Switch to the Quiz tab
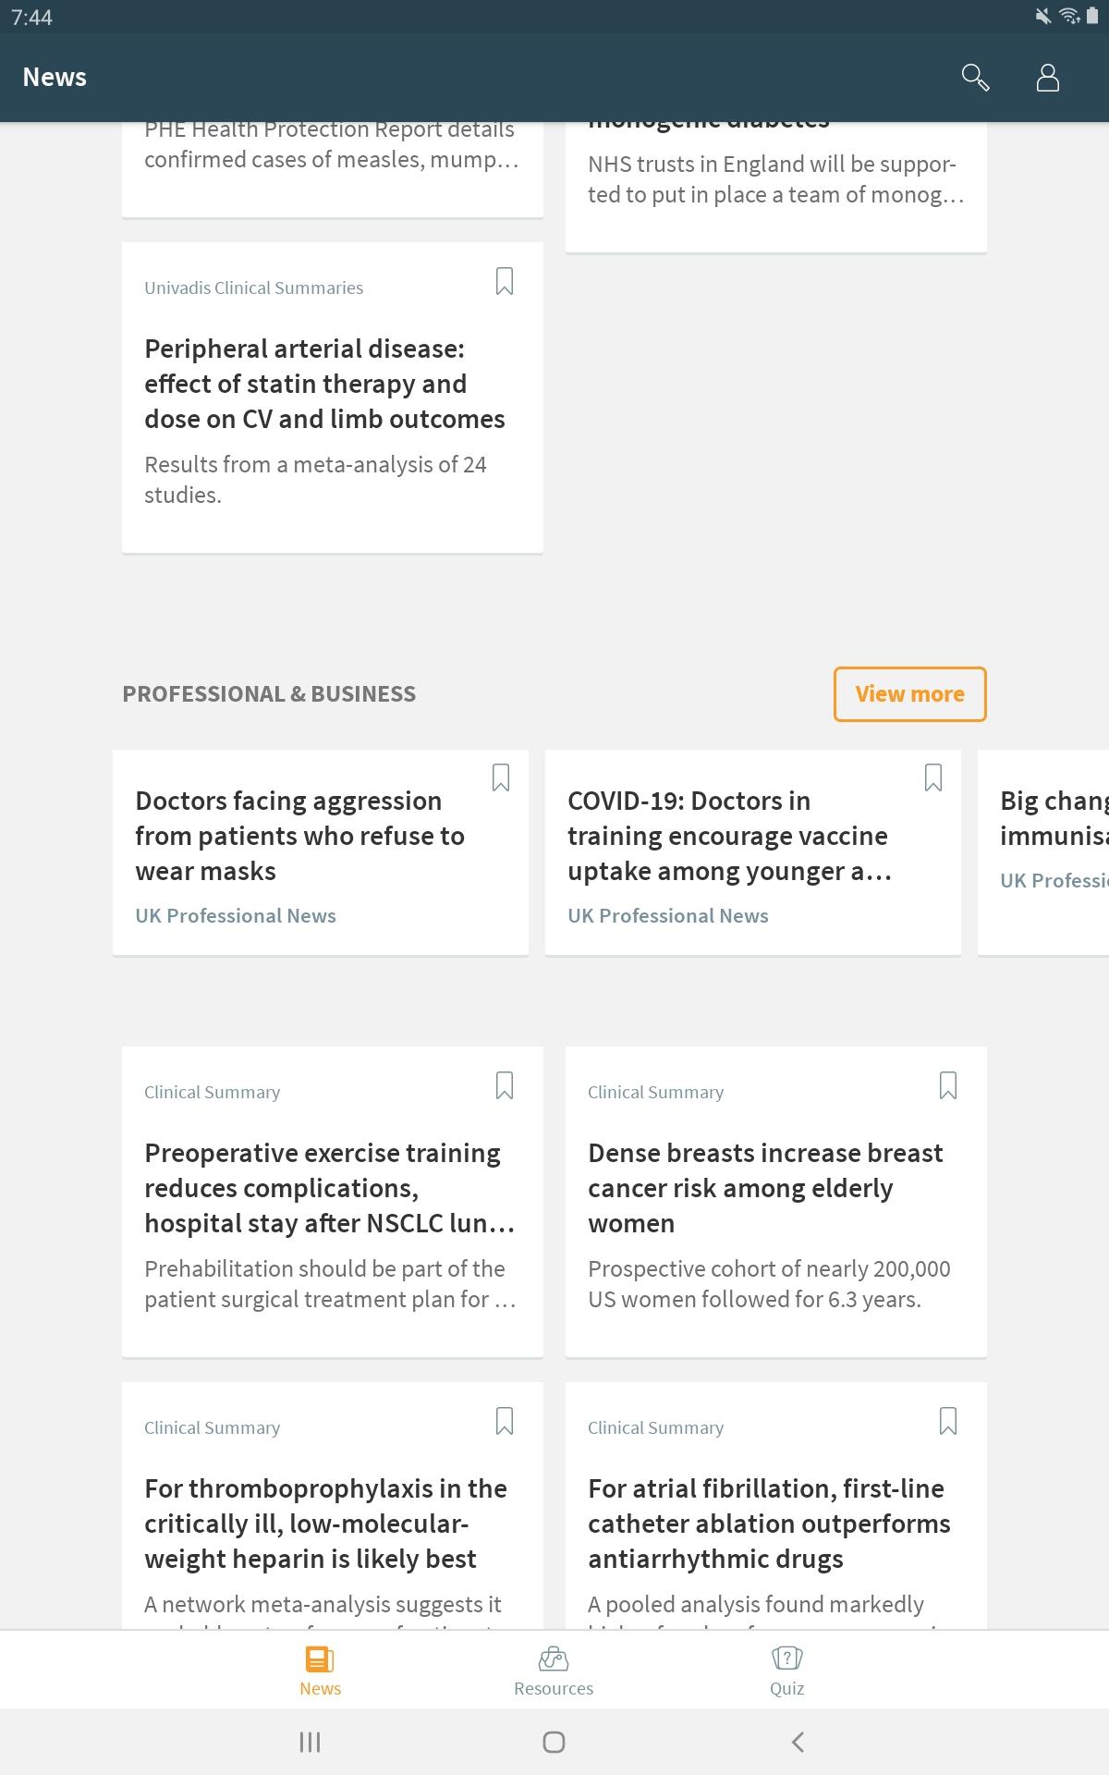1109x1775 pixels. [786, 1671]
